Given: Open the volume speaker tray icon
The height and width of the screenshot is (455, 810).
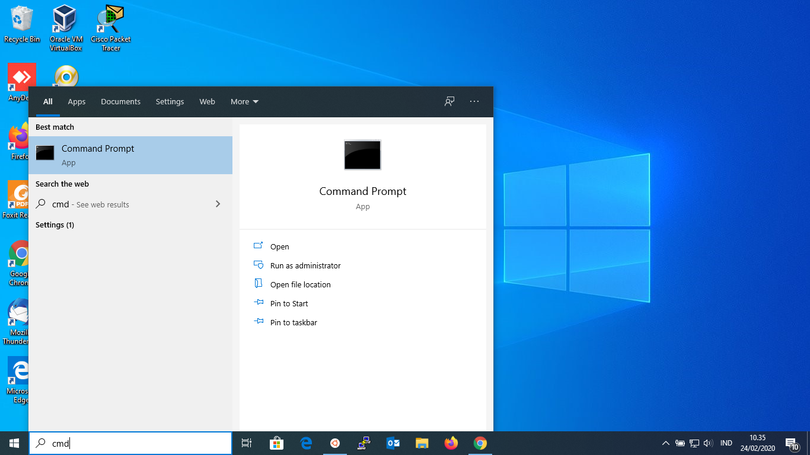Looking at the screenshot, I should (x=708, y=443).
